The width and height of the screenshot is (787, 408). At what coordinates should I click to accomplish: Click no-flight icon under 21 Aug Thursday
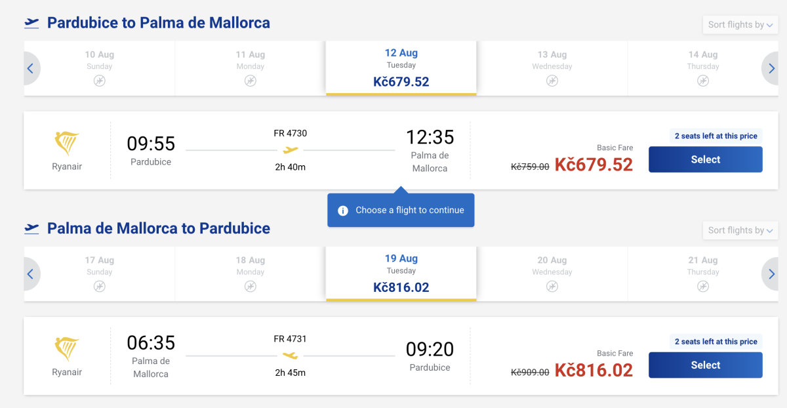pos(703,286)
